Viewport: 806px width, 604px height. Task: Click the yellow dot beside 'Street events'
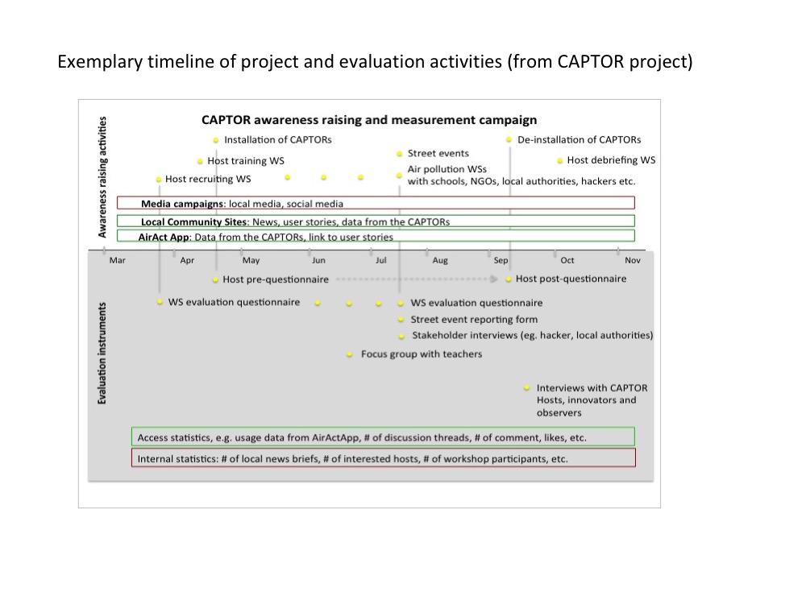click(x=400, y=154)
